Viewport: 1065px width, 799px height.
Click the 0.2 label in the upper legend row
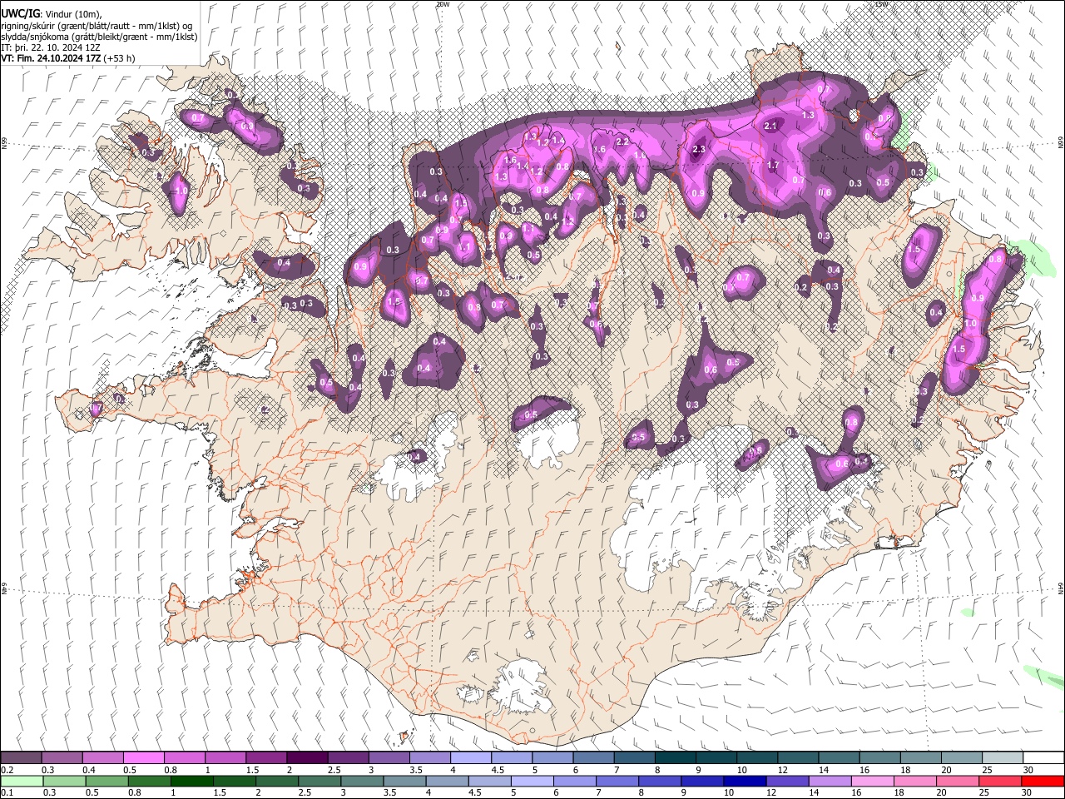(7, 770)
